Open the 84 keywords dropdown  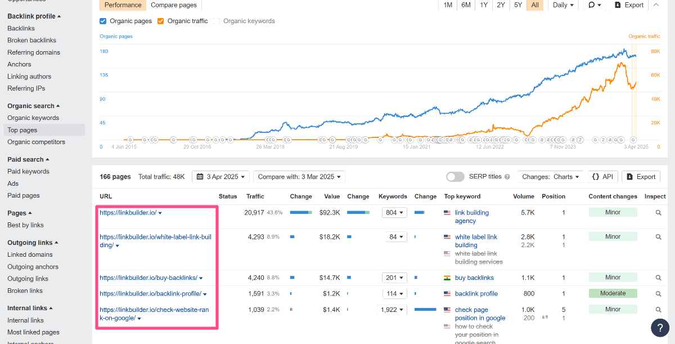(395, 237)
